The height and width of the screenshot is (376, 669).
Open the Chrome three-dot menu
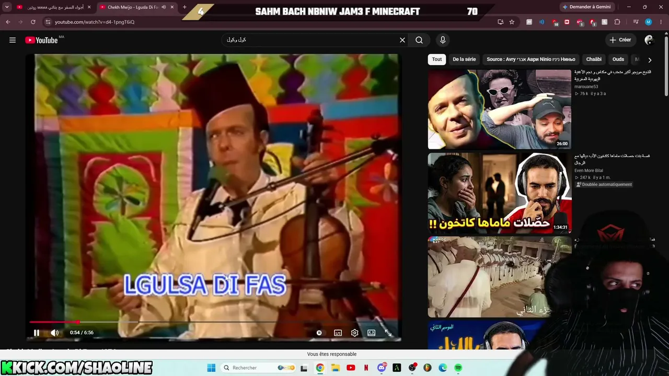pyautogui.click(x=661, y=22)
